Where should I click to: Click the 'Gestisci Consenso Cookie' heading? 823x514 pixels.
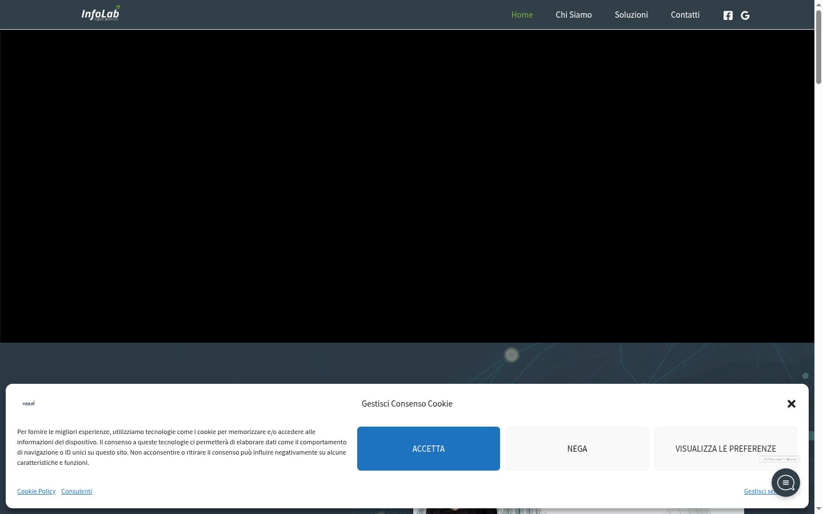[407, 404]
